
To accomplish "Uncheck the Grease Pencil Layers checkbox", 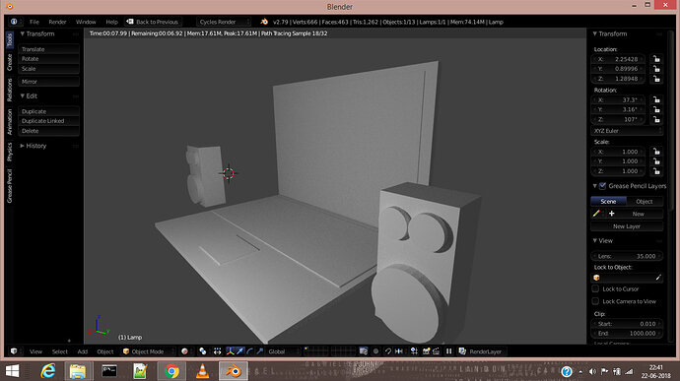I will (x=602, y=186).
